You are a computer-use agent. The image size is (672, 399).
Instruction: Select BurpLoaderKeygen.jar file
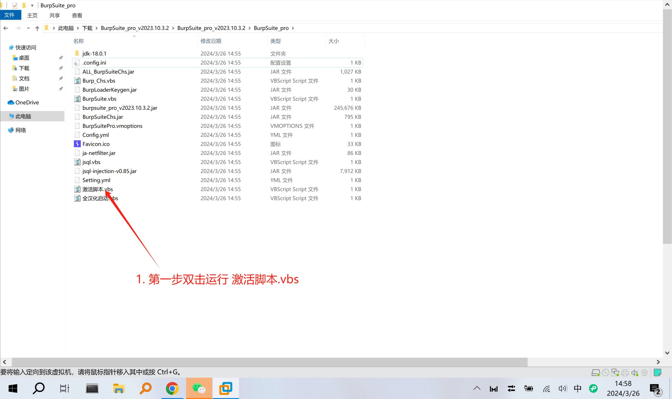pyautogui.click(x=109, y=90)
